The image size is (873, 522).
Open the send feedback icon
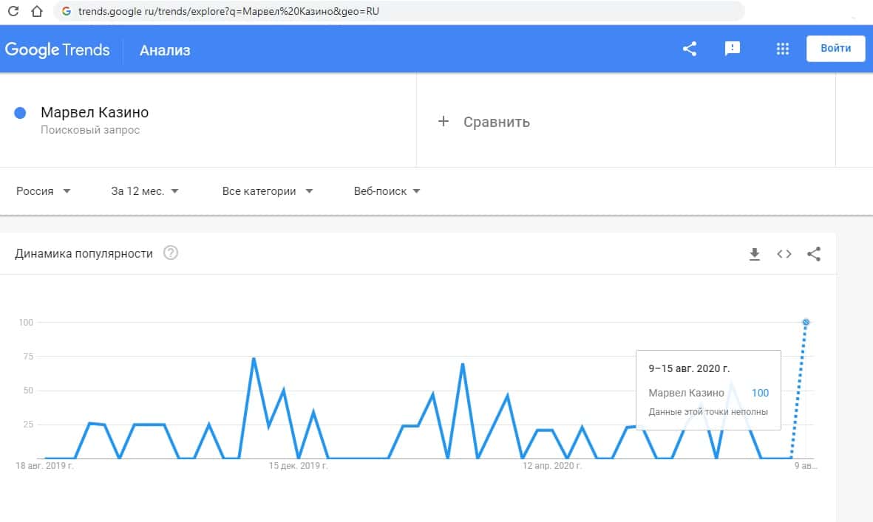732,49
